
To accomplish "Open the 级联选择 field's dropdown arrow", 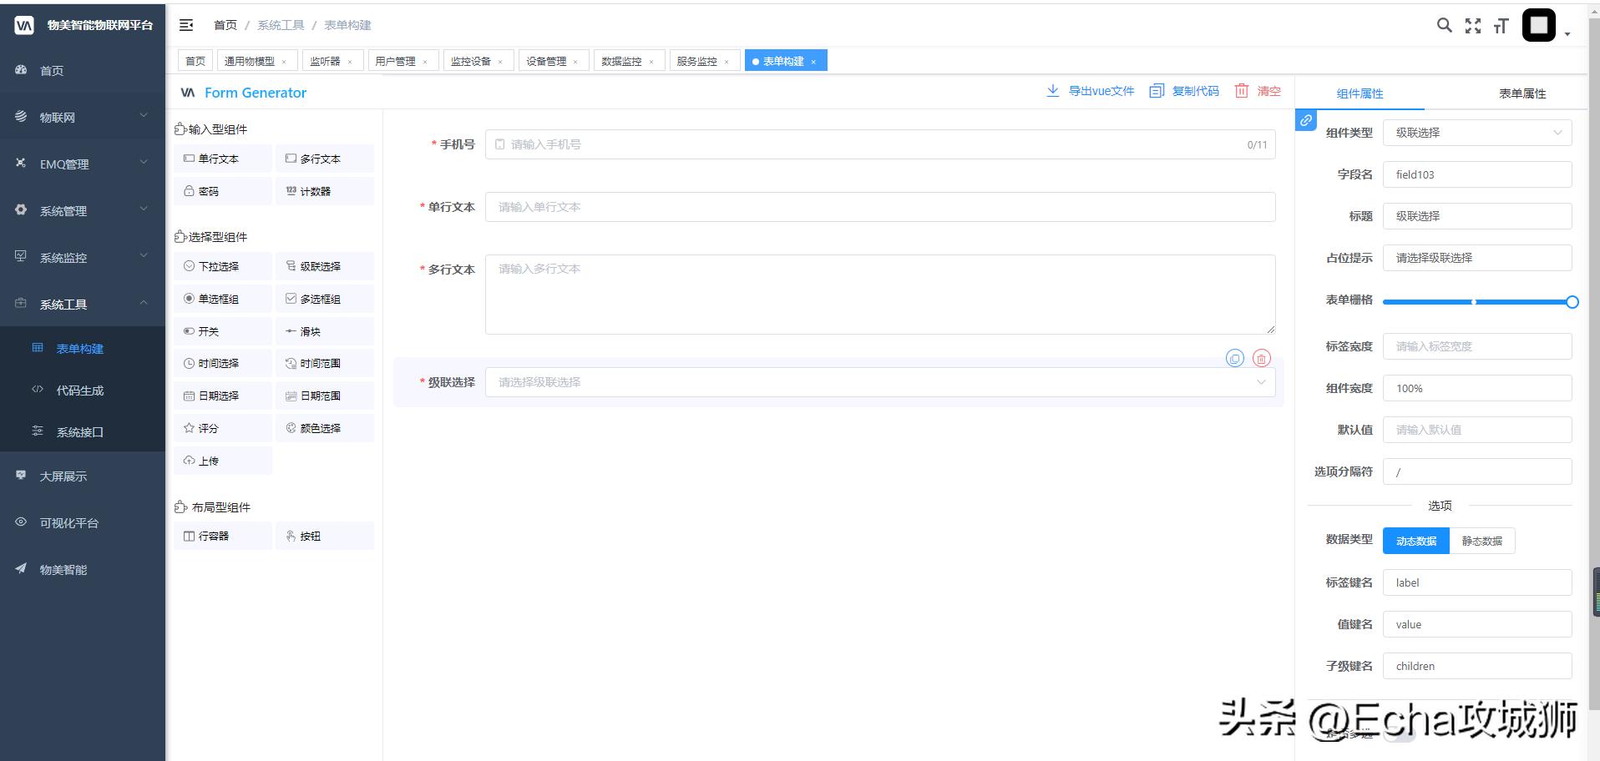I will point(1262,381).
